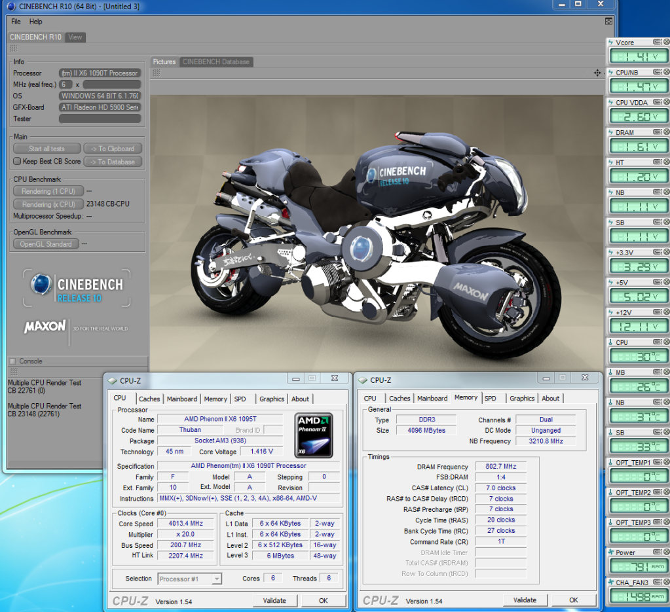Click the AMD Phenom II logo in CPU-Z
The height and width of the screenshot is (612, 670).
pyautogui.click(x=314, y=435)
